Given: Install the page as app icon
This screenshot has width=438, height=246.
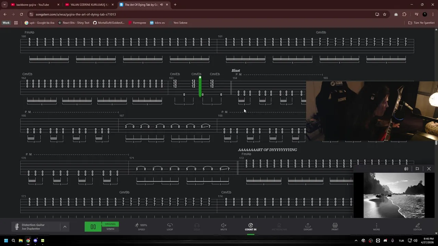Looking at the screenshot, I should coord(377,14).
